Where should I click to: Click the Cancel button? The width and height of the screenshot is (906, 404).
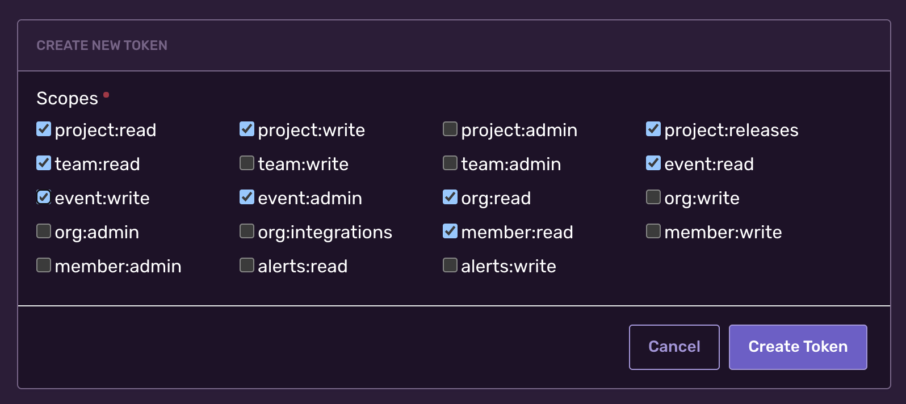coord(674,347)
